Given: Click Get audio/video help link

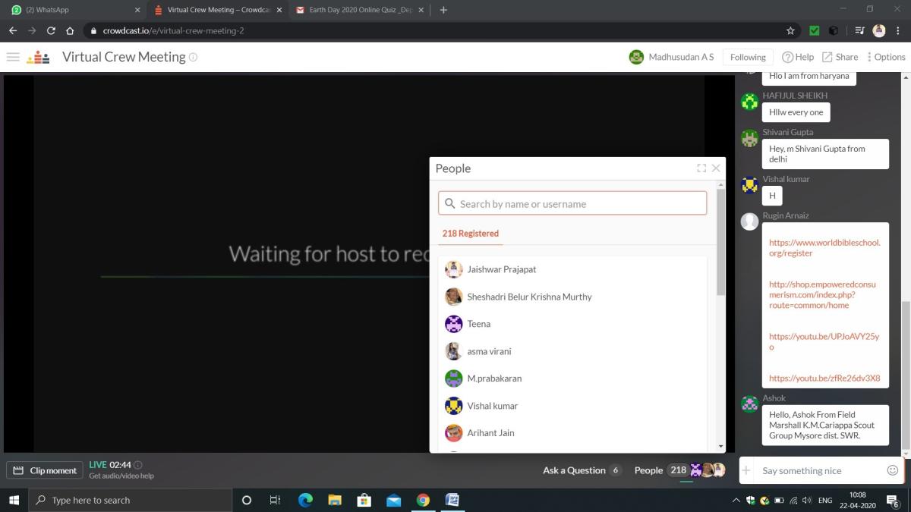Looking at the screenshot, I should [x=121, y=476].
